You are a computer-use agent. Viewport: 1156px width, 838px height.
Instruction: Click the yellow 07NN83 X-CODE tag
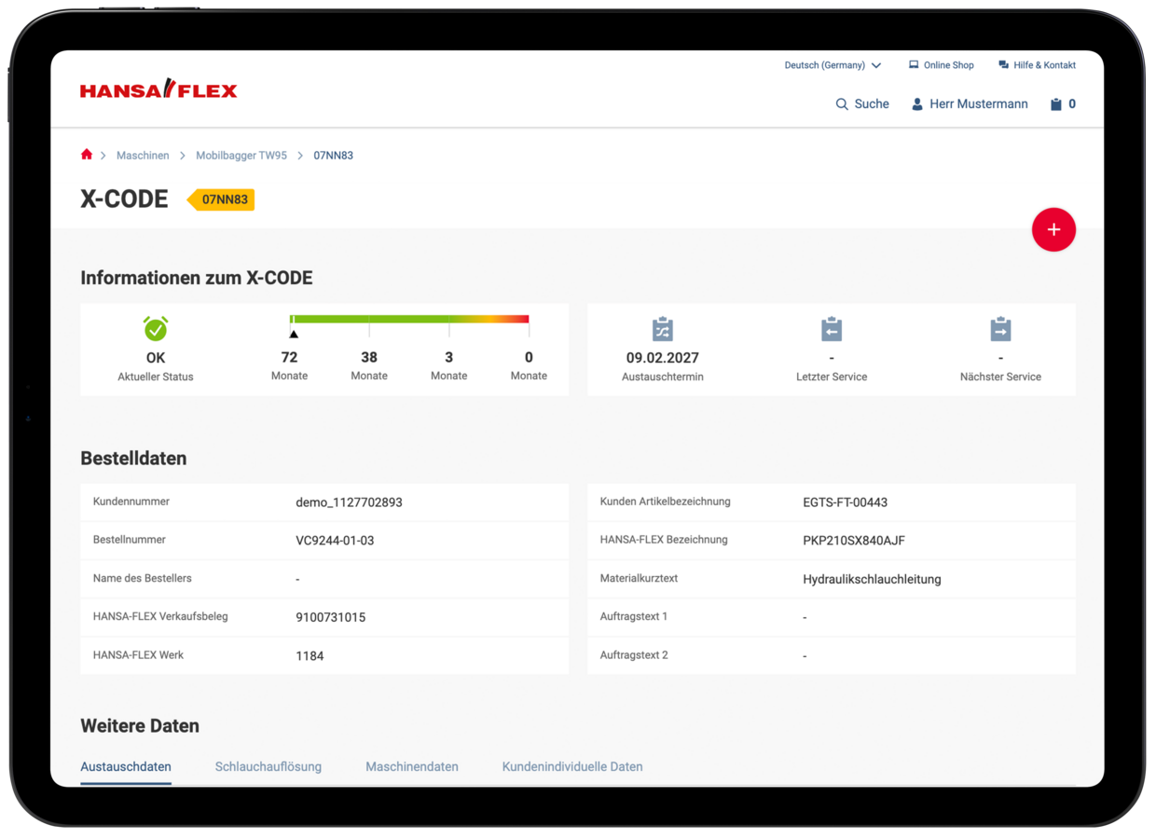221,199
